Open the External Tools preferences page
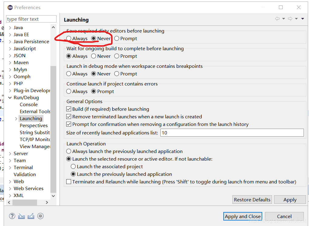 (x=35, y=111)
